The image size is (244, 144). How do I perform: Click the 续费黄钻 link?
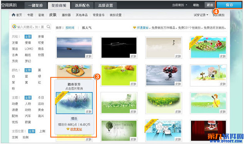pos(76,129)
